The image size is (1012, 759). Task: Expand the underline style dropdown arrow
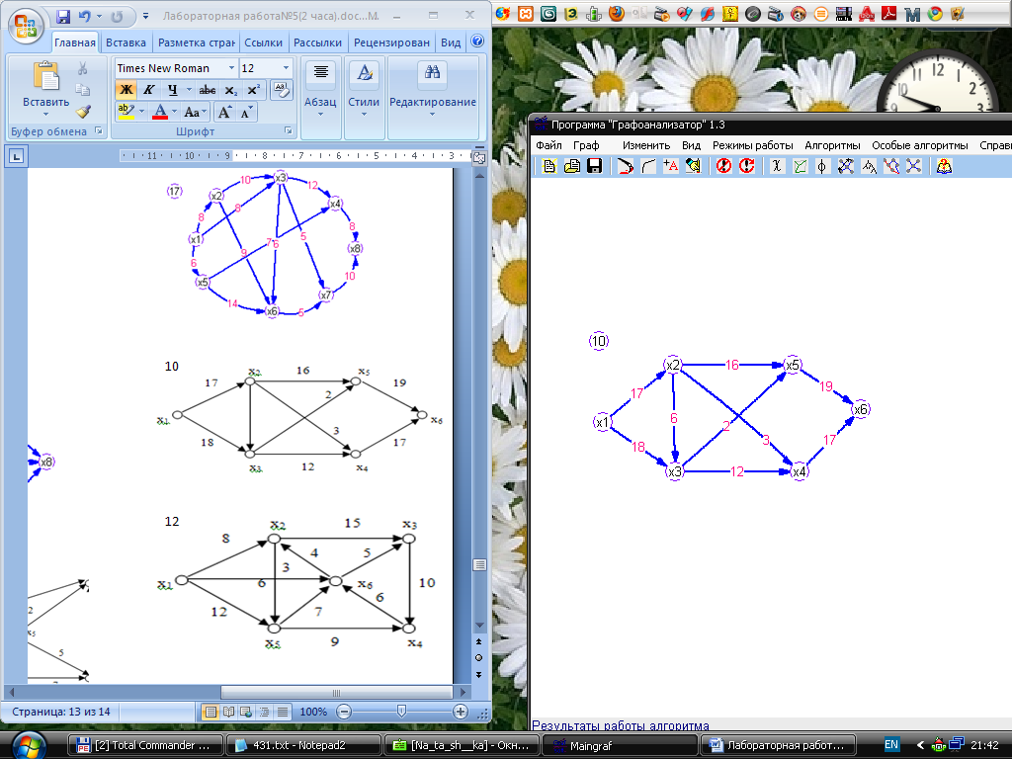189,90
